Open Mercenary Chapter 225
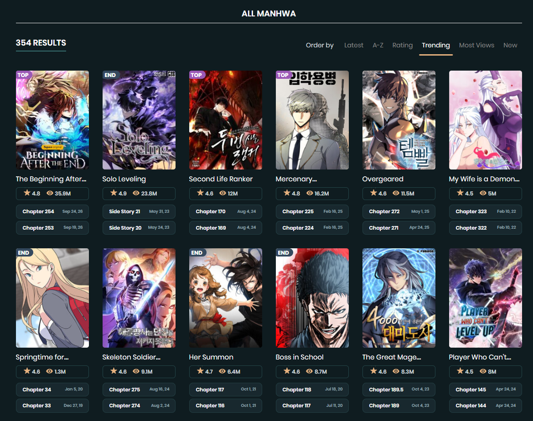Screen dimensions: 533x421 coord(312,211)
